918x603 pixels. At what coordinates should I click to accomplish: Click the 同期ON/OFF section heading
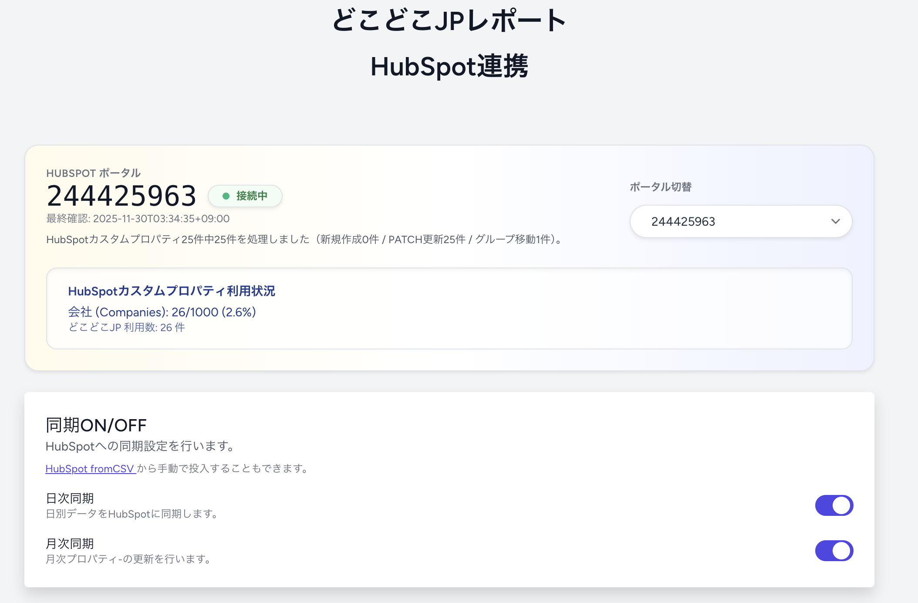coord(96,425)
